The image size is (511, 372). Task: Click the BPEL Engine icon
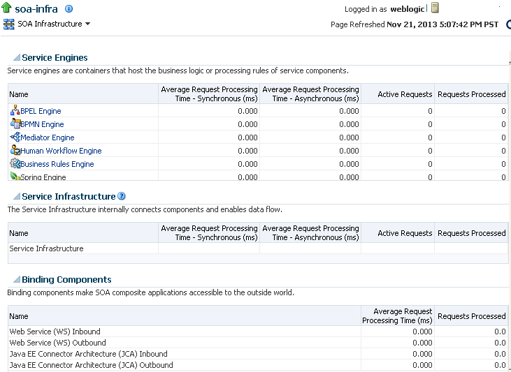tap(15, 111)
